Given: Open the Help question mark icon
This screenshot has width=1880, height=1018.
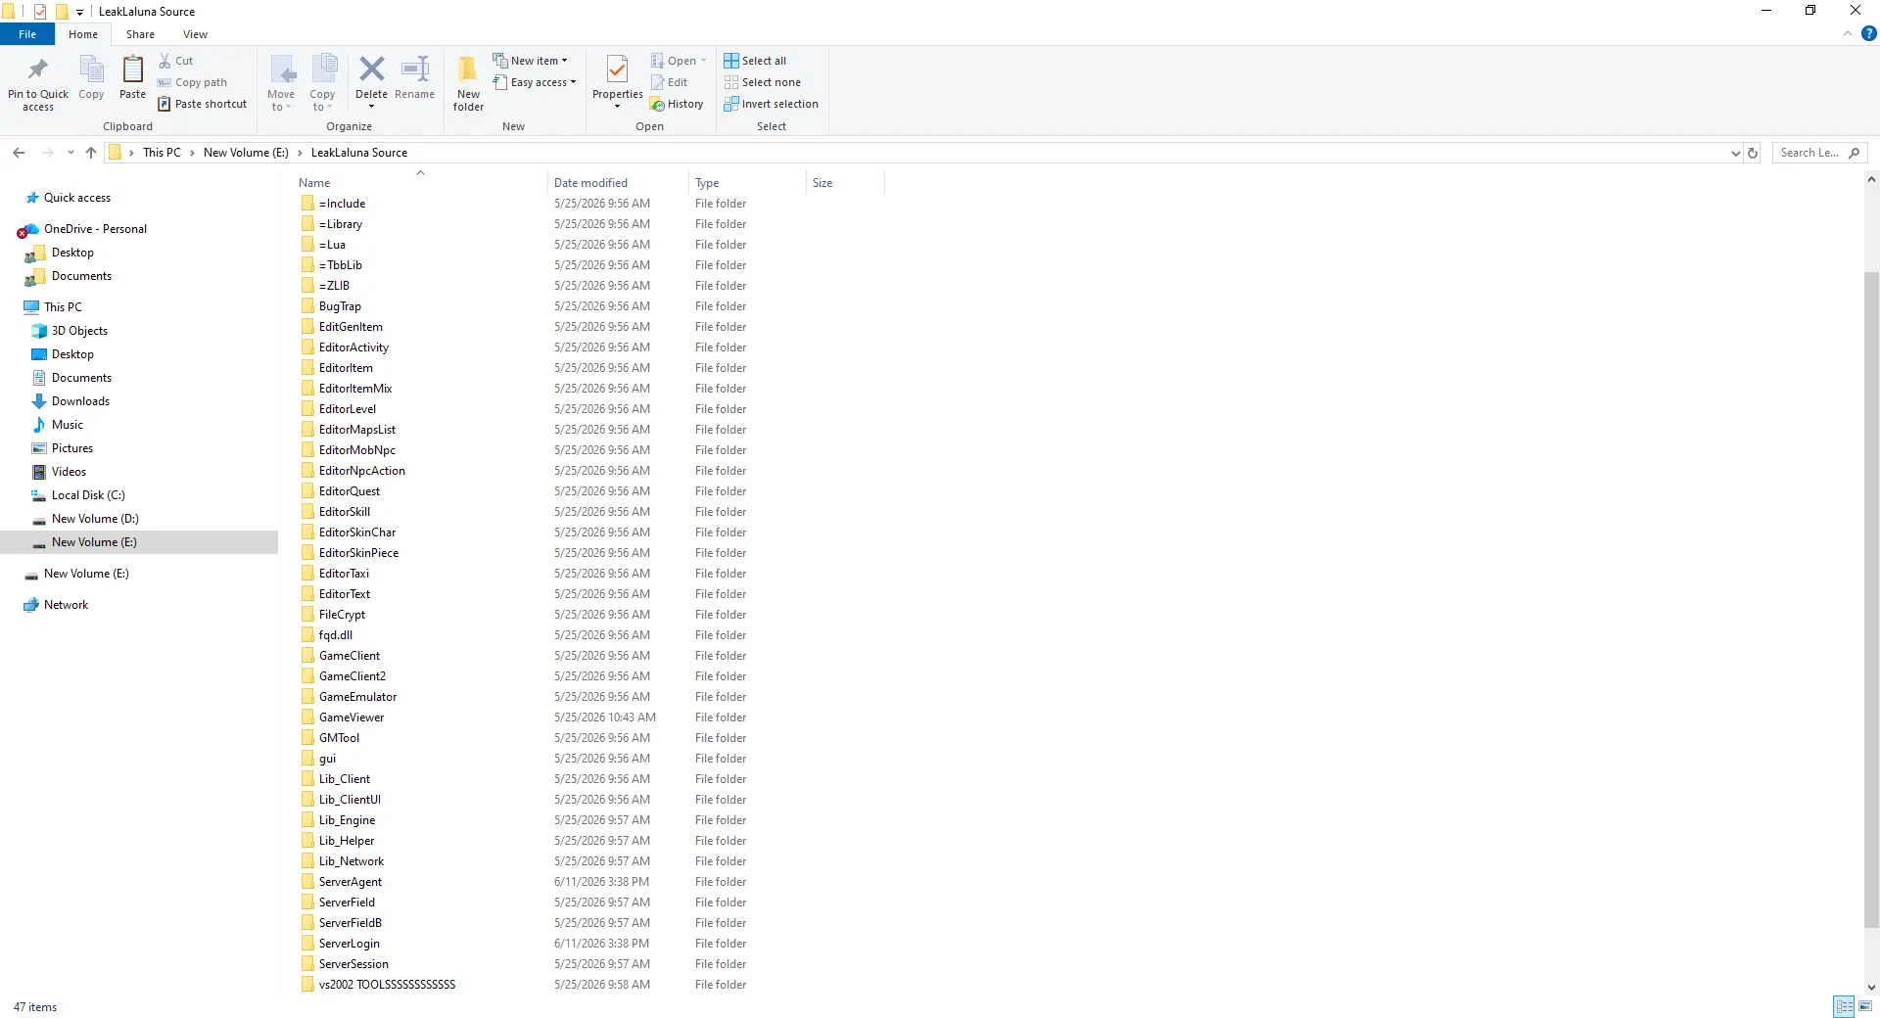Looking at the screenshot, I should click(x=1868, y=33).
